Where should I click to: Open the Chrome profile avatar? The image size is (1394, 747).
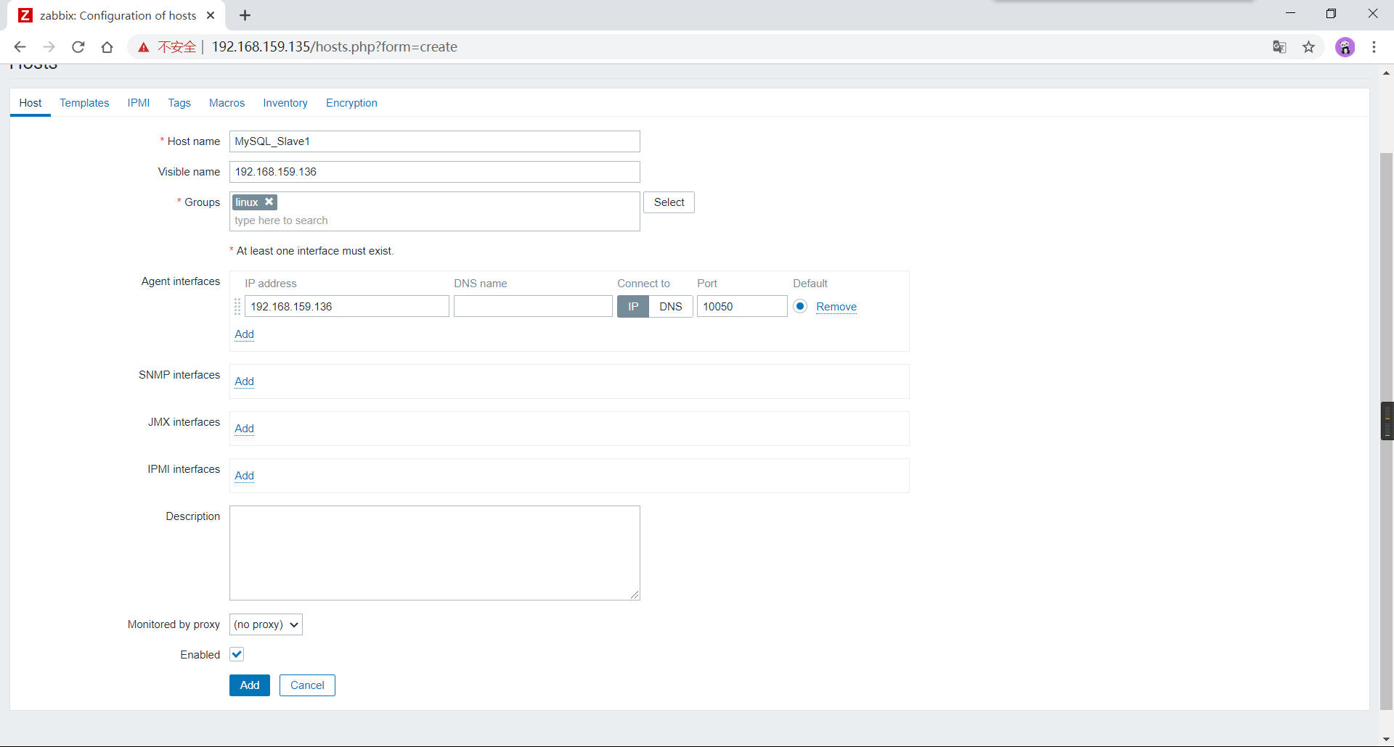[1345, 47]
